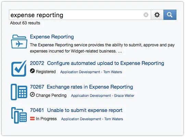Click the 'expense reporting' search input

pos(80,15)
